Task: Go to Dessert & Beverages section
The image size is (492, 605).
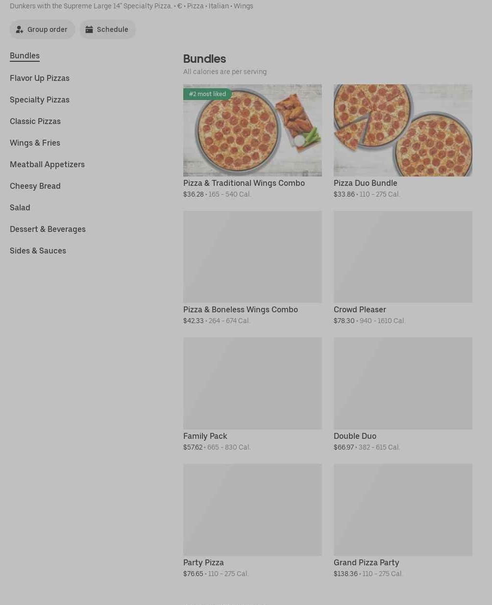Action: click(x=48, y=229)
